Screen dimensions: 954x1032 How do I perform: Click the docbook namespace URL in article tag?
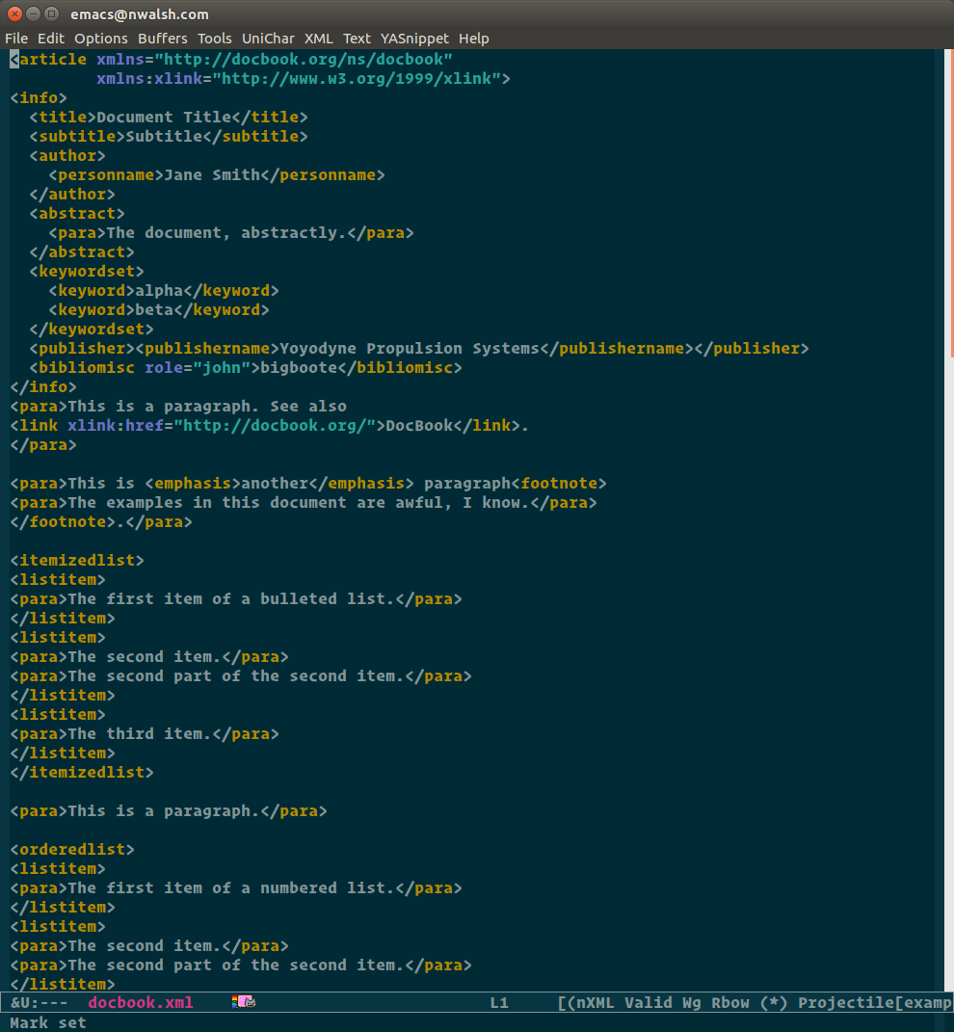point(304,59)
